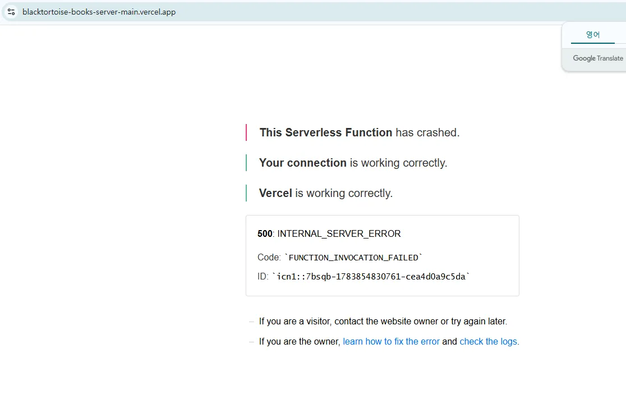This screenshot has height=408, width=626.
Task: Open the site information icon in address bar
Action: (11, 12)
